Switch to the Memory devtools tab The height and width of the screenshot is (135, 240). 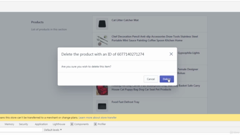[x=9, y=124]
